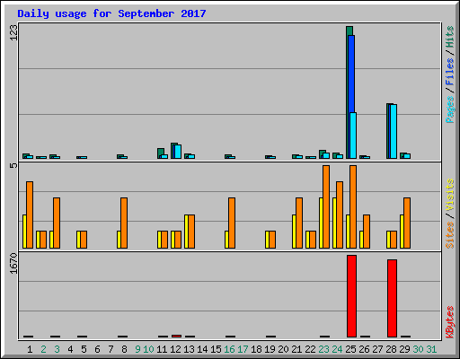Click the KBytes axis label

click(x=449, y=322)
